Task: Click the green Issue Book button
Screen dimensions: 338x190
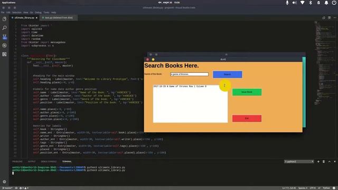Action: [247, 92]
